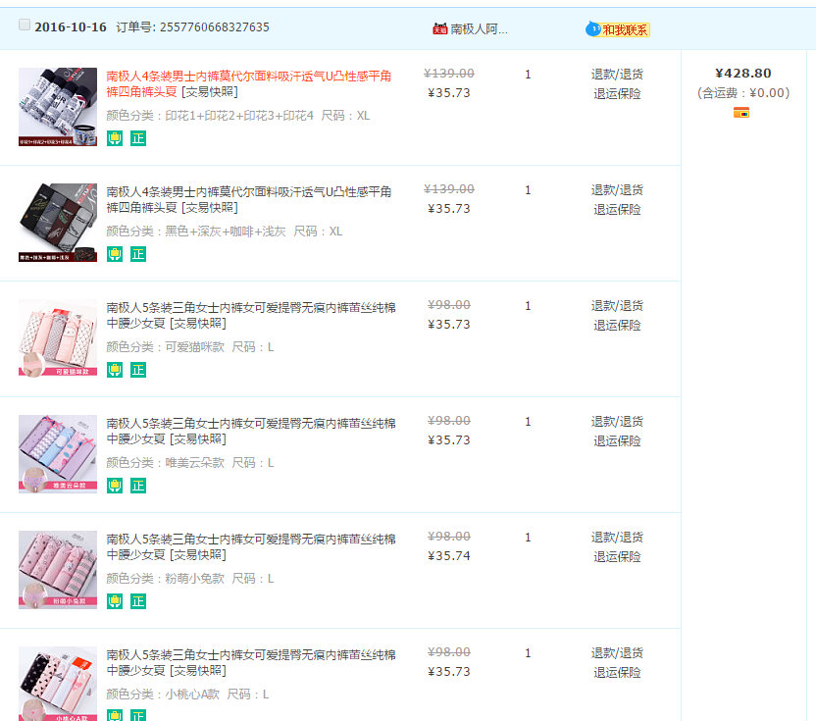Open thumbnail of the 黑色+深灰+咖啡+浅灰 boxer set

coord(58,223)
